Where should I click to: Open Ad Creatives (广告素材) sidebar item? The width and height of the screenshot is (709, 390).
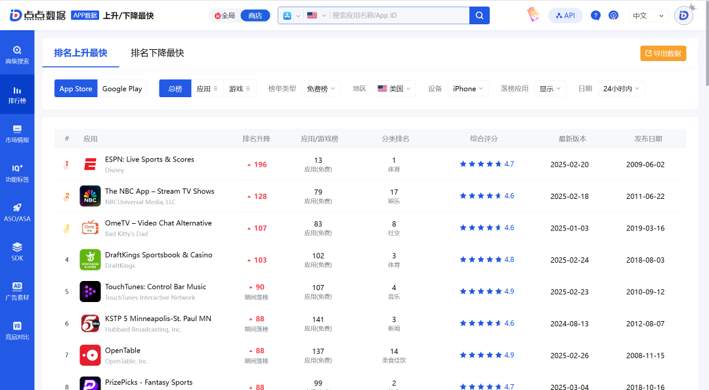coord(17,292)
